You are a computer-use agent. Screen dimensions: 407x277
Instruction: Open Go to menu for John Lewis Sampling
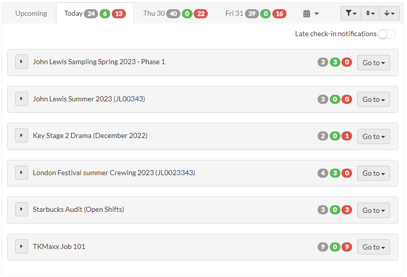pyautogui.click(x=373, y=63)
